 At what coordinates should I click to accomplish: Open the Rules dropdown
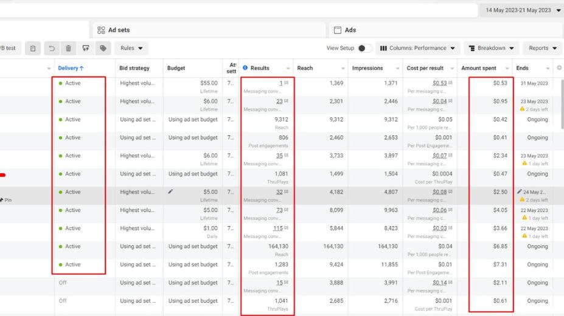coord(131,48)
